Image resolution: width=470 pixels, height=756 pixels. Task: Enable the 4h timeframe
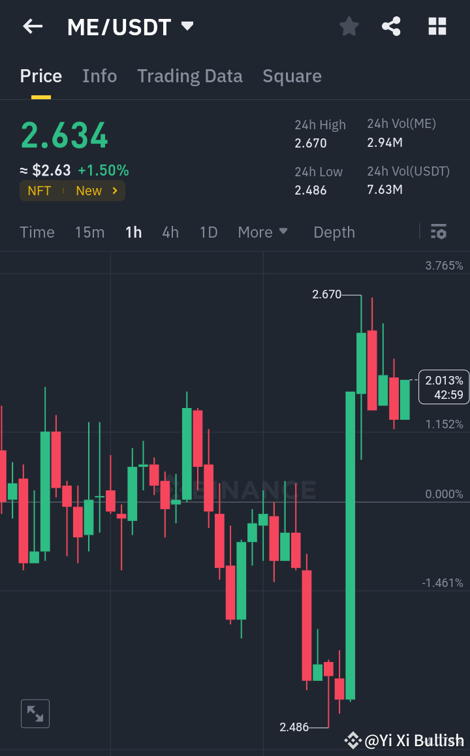(x=170, y=232)
